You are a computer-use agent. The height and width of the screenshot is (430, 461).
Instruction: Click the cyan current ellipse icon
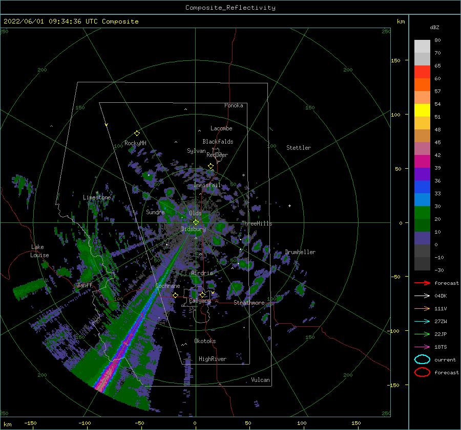[422, 359]
